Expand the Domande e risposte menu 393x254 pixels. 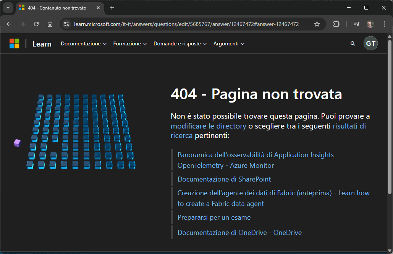coord(180,43)
